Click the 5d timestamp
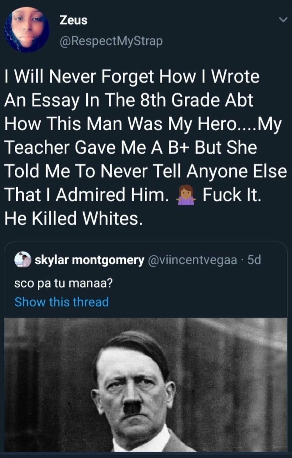This screenshot has width=292, height=458. tap(254, 260)
